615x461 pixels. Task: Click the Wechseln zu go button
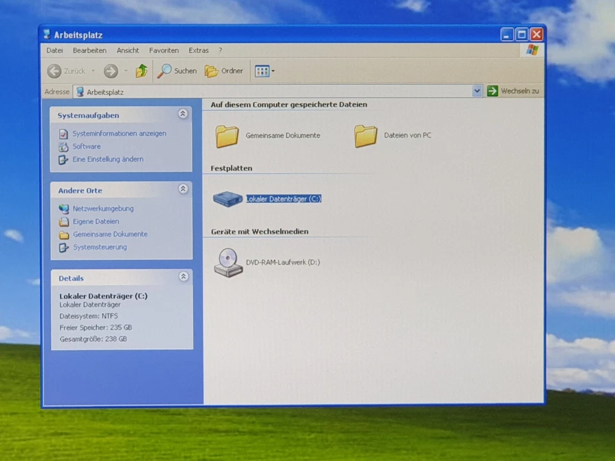(x=513, y=91)
